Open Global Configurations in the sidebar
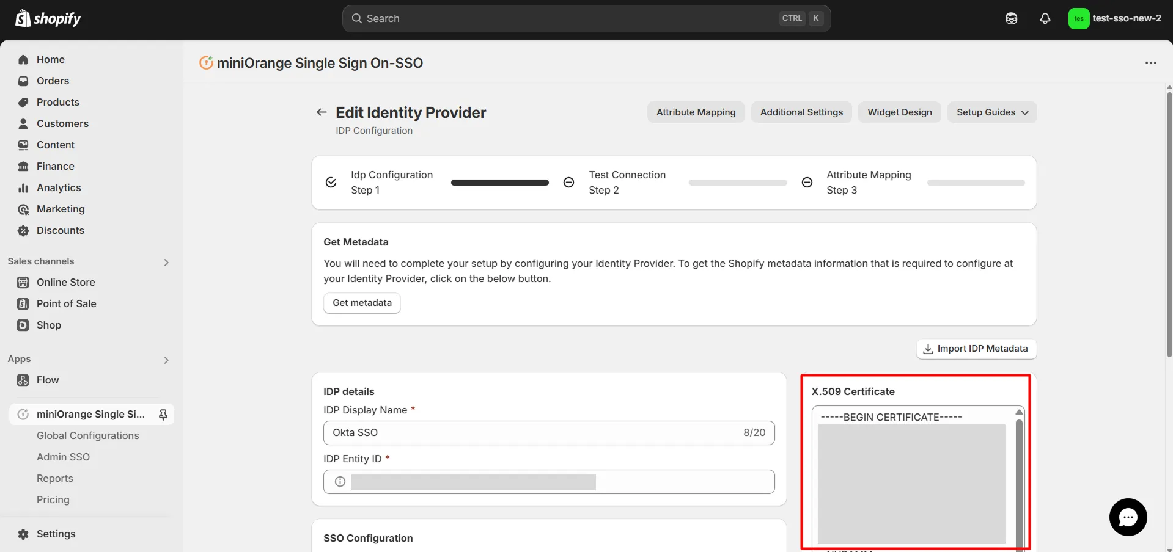The width and height of the screenshot is (1173, 552). tap(87, 435)
